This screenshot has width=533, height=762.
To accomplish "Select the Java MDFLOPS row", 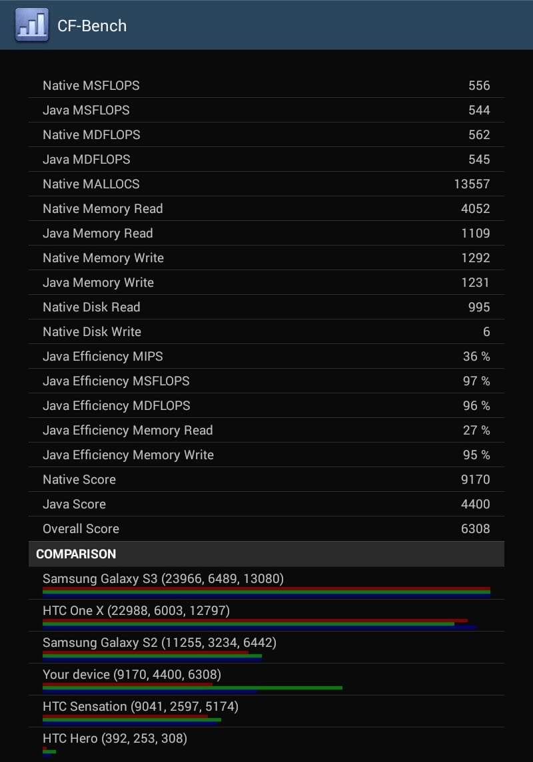I will tap(266, 160).
